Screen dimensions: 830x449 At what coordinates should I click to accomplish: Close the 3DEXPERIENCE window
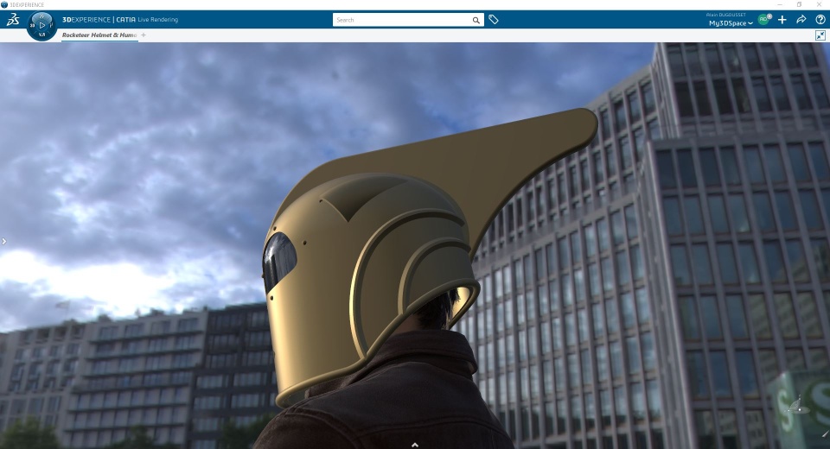[819, 4]
